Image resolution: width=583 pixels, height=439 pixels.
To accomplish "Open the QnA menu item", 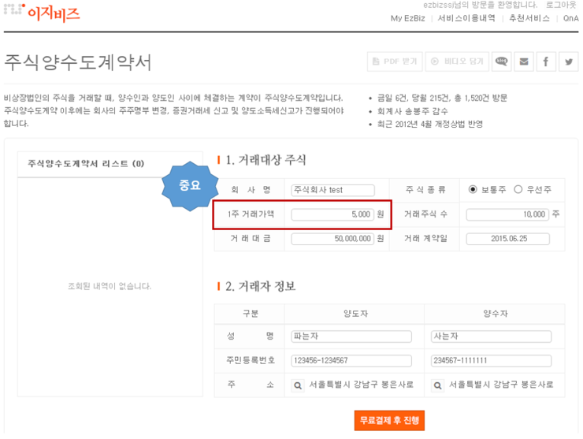I will (570, 18).
